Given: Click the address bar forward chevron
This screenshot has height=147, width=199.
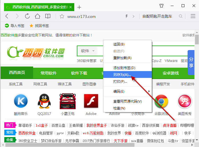Looking at the screenshot, I should coord(133,16).
